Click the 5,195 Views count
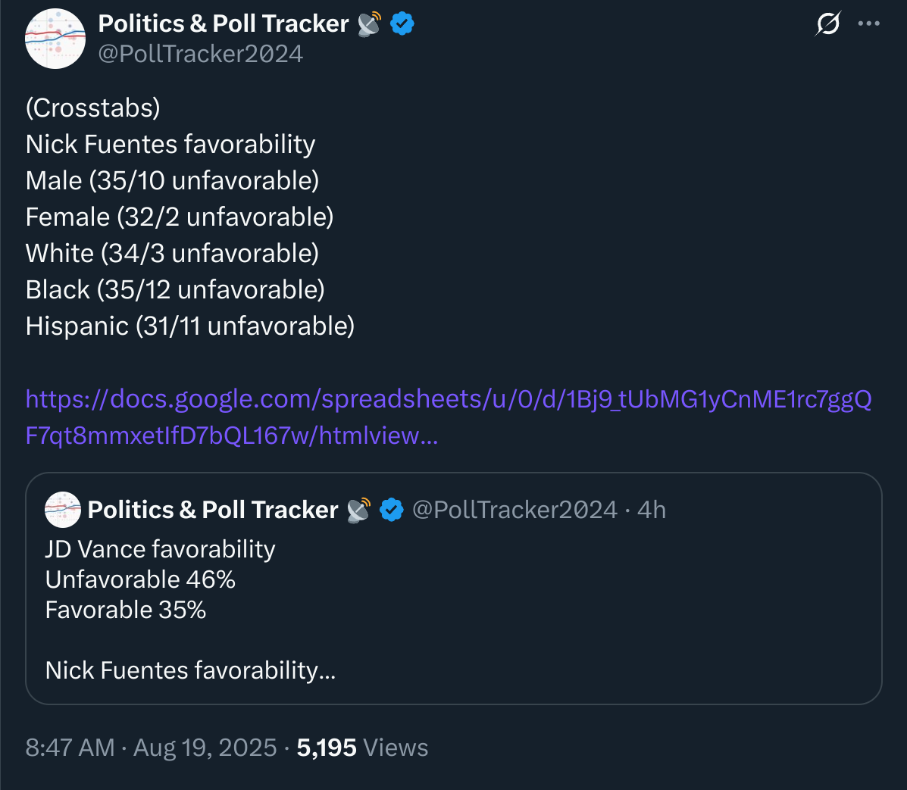This screenshot has width=907, height=790. (x=363, y=748)
